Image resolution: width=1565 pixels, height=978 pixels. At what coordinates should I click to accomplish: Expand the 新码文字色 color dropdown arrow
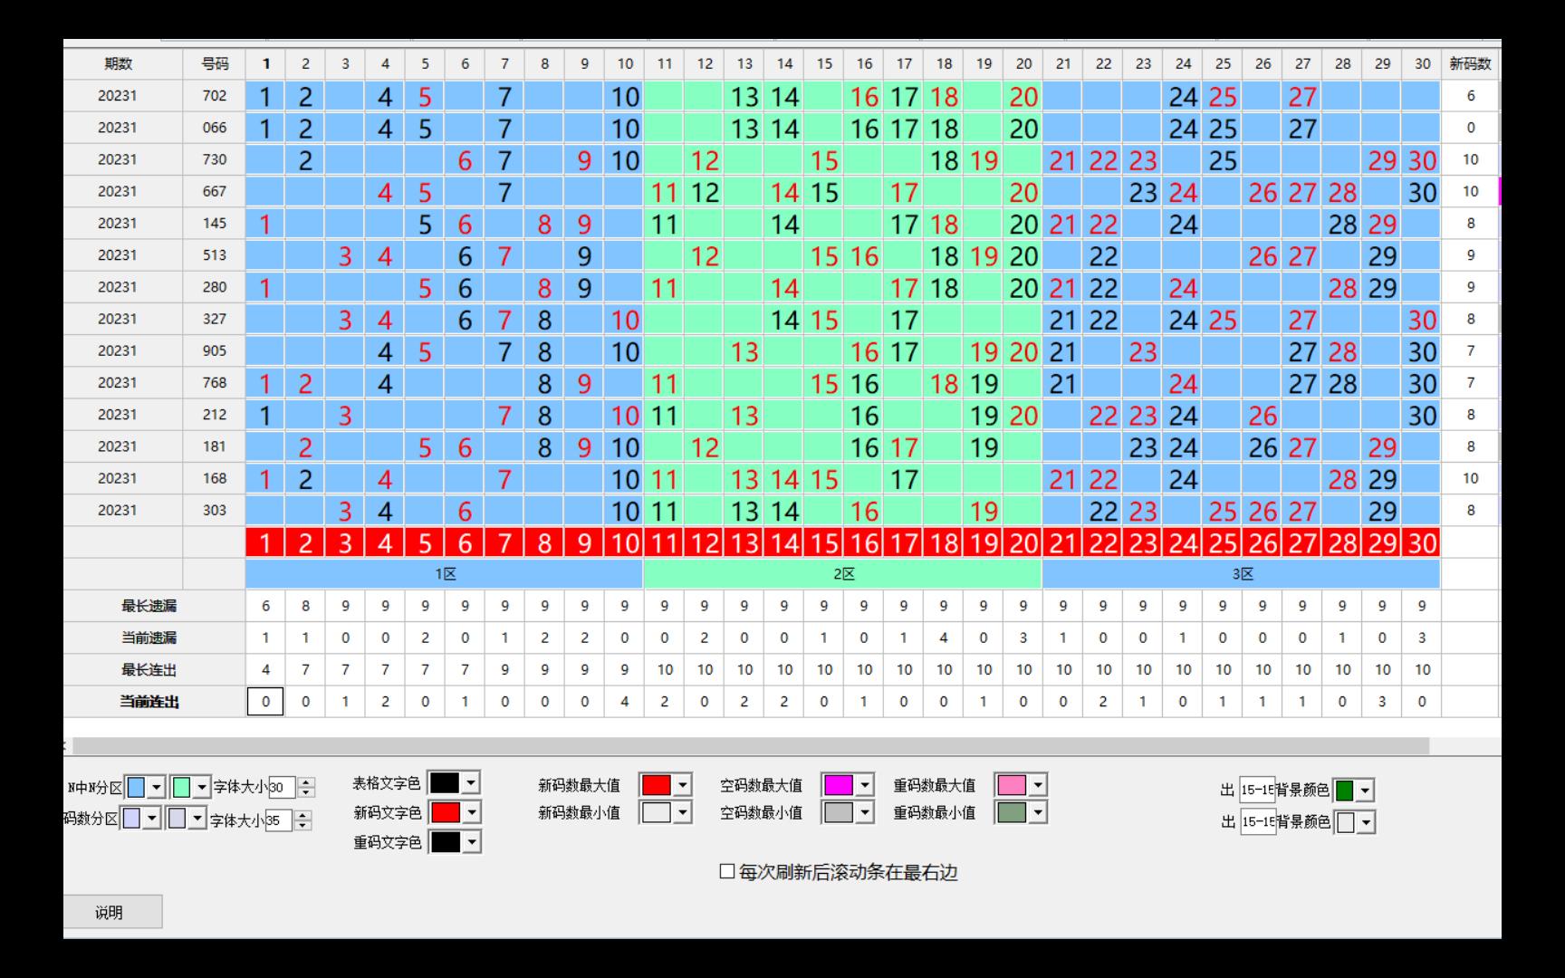(471, 812)
